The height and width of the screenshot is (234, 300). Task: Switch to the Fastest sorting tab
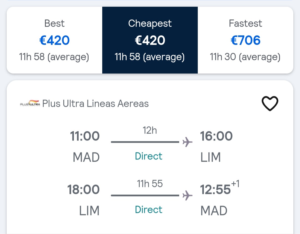point(246,40)
